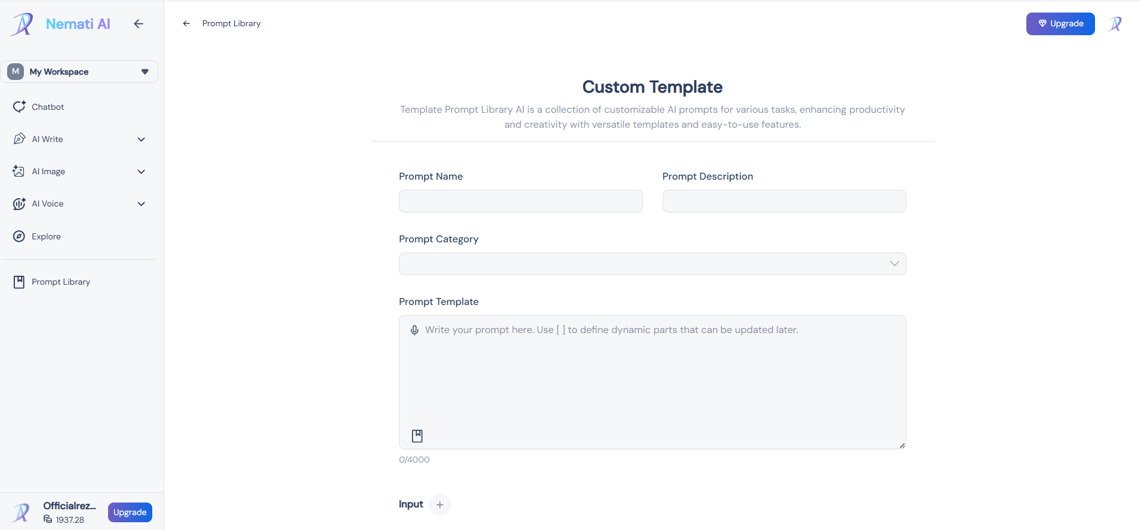Click the Upgrade button at top right
1141x530 pixels.
1060,24
